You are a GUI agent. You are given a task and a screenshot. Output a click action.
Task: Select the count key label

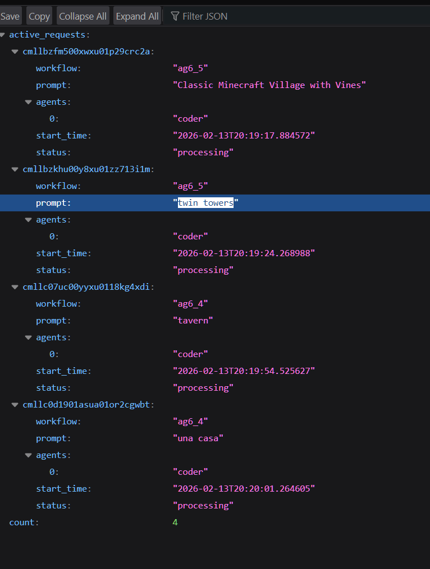[22, 522]
